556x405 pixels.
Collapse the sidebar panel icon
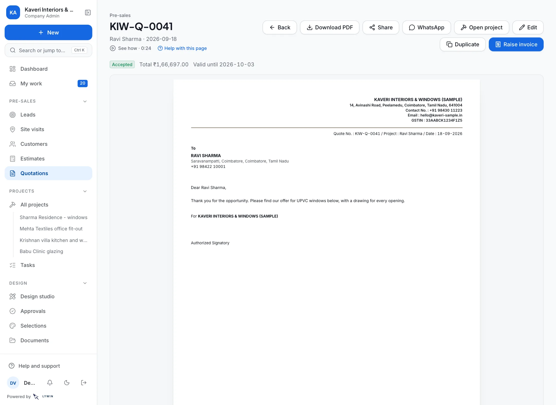click(x=88, y=13)
